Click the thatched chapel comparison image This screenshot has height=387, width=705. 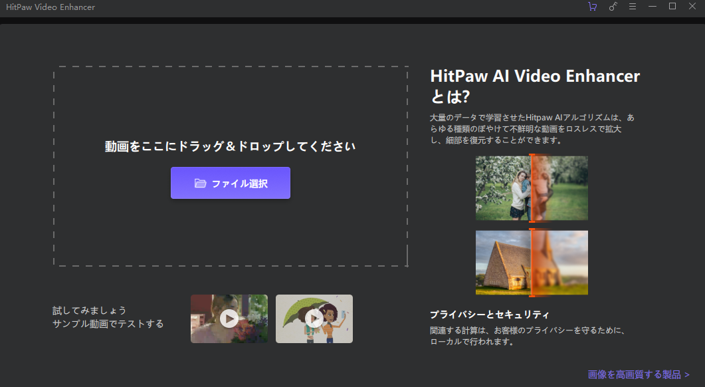coord(532,263)
